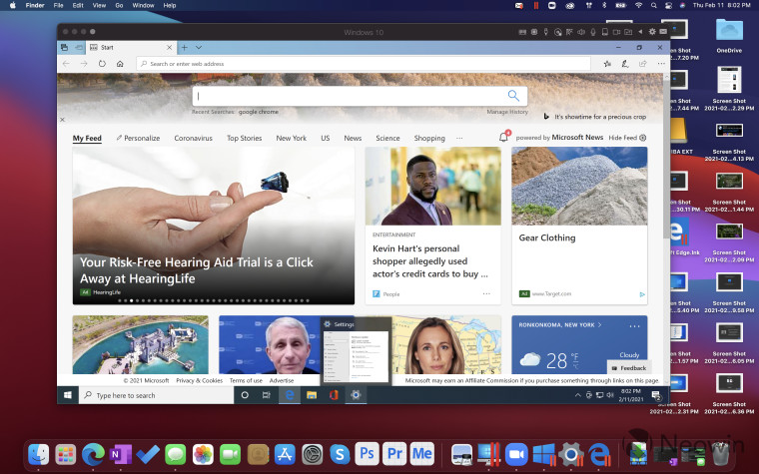The height and width of the screenshot is (474, 759).
Task: Click 'google chrome' recent search
Action: (258, 112)
